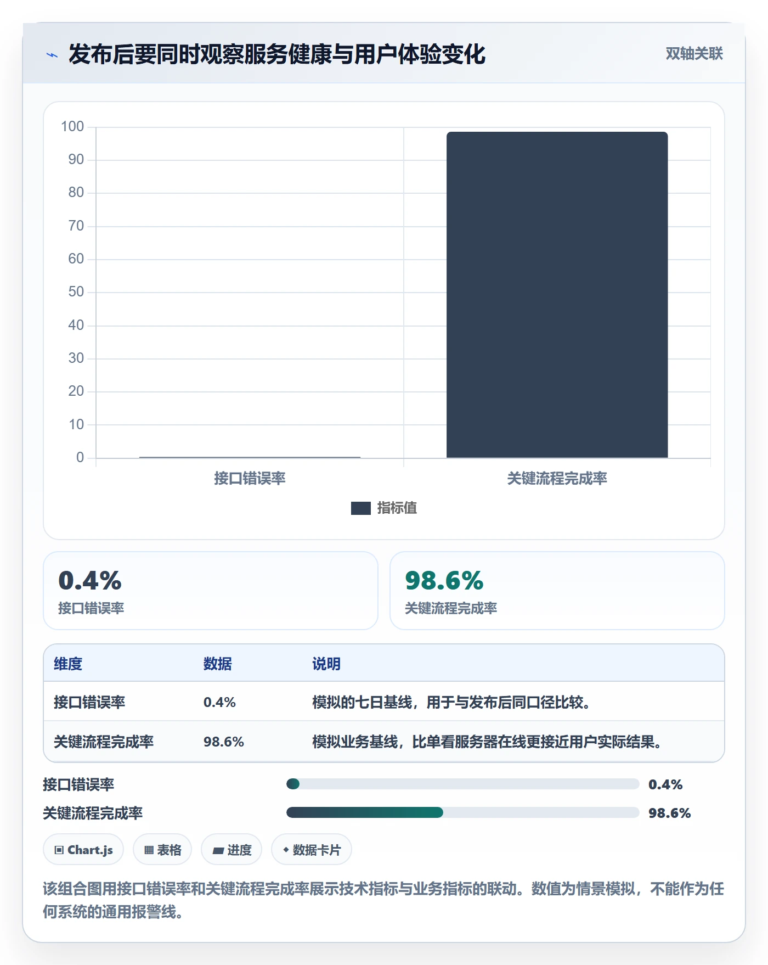This screenshot has width=768, height=965.
Task: Click the 关键流程完成率 label on the chart x-axis
Action: tap(557, 479)
